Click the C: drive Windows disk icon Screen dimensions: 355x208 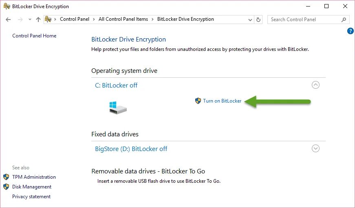[118, 108]
